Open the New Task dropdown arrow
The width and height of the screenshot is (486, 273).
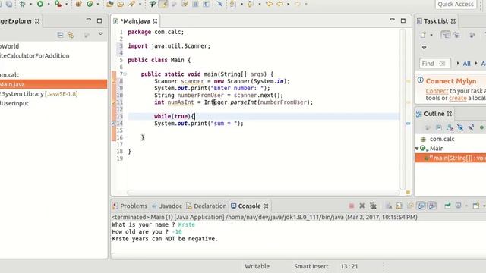[x=431, y=35]
